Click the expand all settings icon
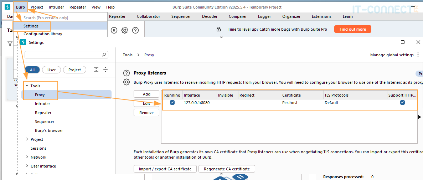423x180 pixels. coord(96,70)
